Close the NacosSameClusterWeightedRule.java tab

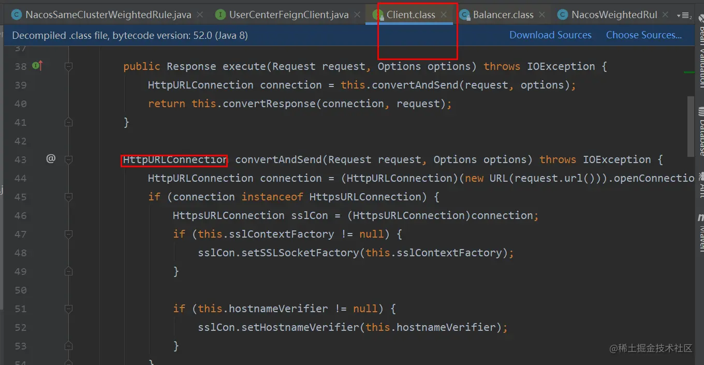[x=200, y=15]
